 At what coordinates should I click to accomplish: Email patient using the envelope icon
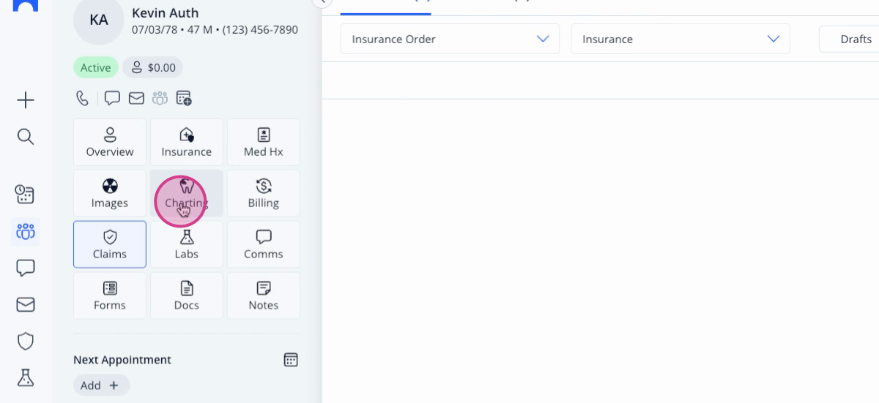click(x=136, y=98)
